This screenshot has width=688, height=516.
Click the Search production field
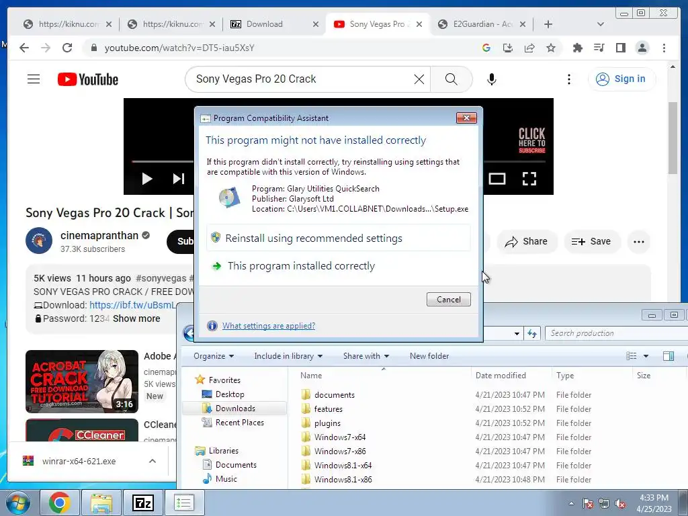[616, 333]
